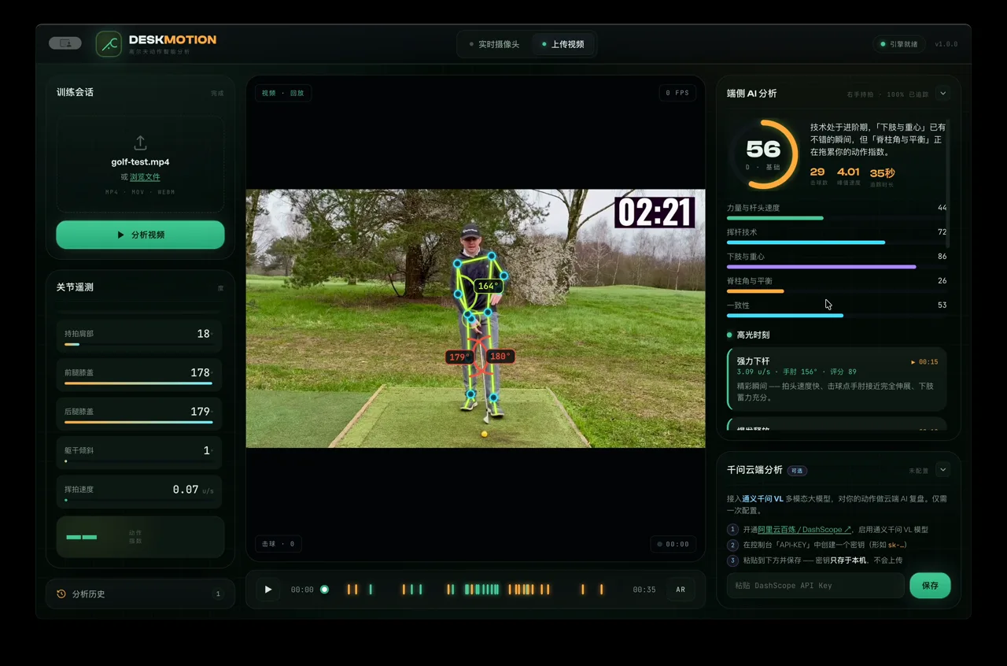Play the video from the timeline play button
The height and width of the screenshot is (666, 1007).
coord(268,589)
